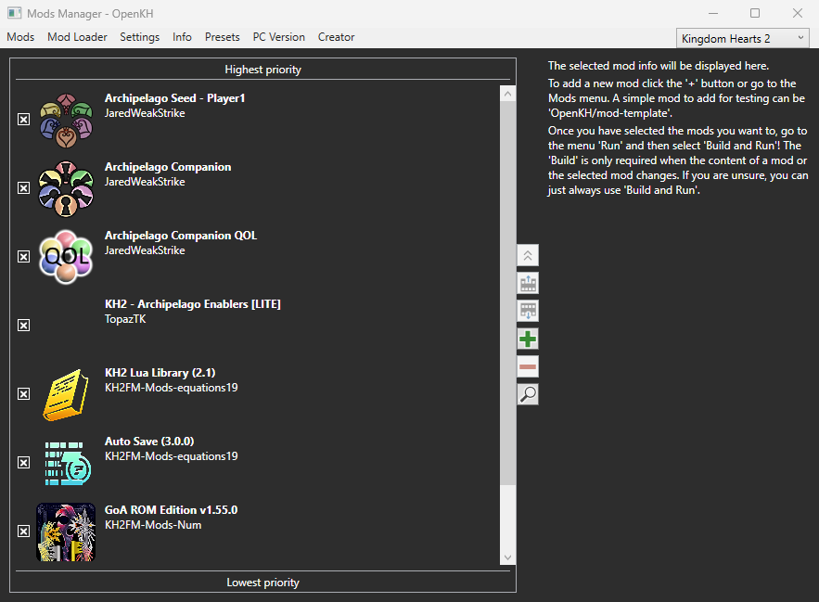Click the mod list scrollbar up arrow
The image size is (819, 602).
point(507,94)
